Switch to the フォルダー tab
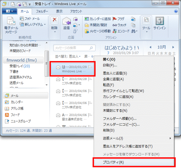 [x=42, y=11]
